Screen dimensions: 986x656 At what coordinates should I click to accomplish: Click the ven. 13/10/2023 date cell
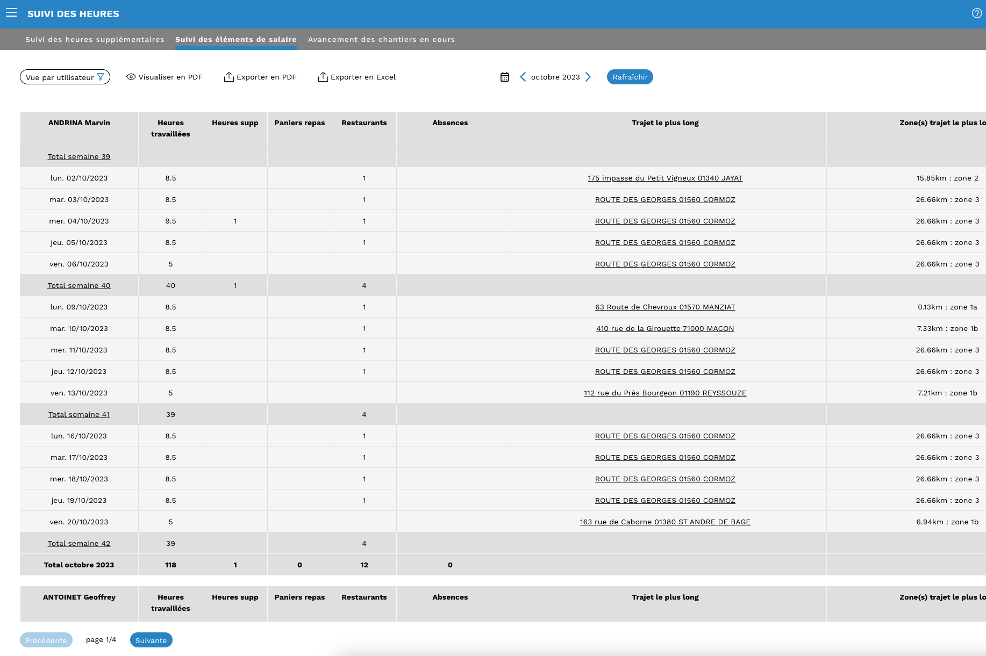click(79, 393)
